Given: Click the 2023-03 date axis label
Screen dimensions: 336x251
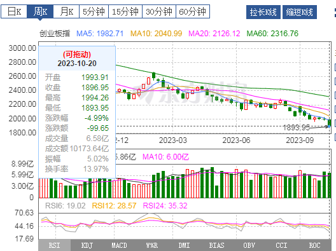Looking at the screenshot, I should [173, 140].
